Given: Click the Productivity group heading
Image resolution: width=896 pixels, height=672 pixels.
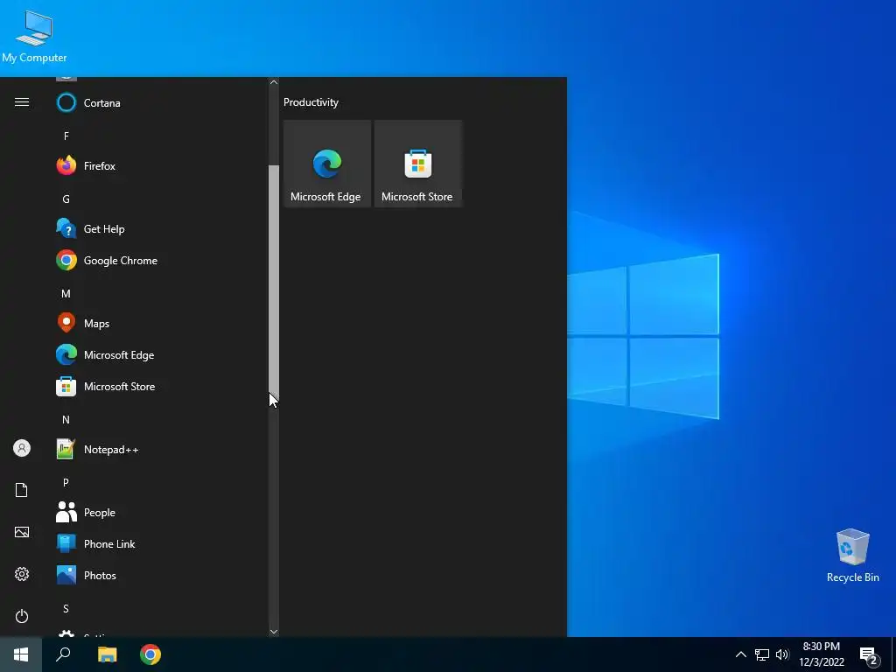Looking at the screenshot, I should click(311, 102).
